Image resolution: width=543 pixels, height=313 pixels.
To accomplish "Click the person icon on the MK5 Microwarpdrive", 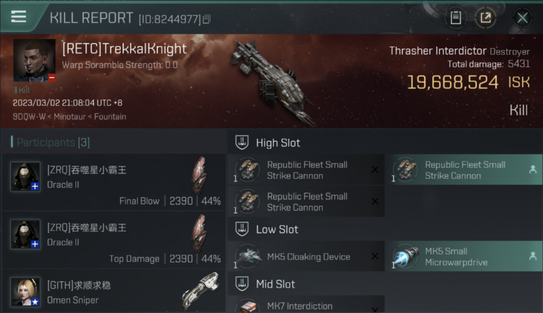I will (533, 256).
